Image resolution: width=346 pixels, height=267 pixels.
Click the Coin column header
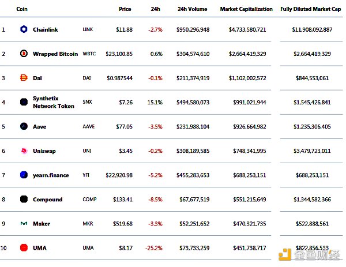point(22,10)
